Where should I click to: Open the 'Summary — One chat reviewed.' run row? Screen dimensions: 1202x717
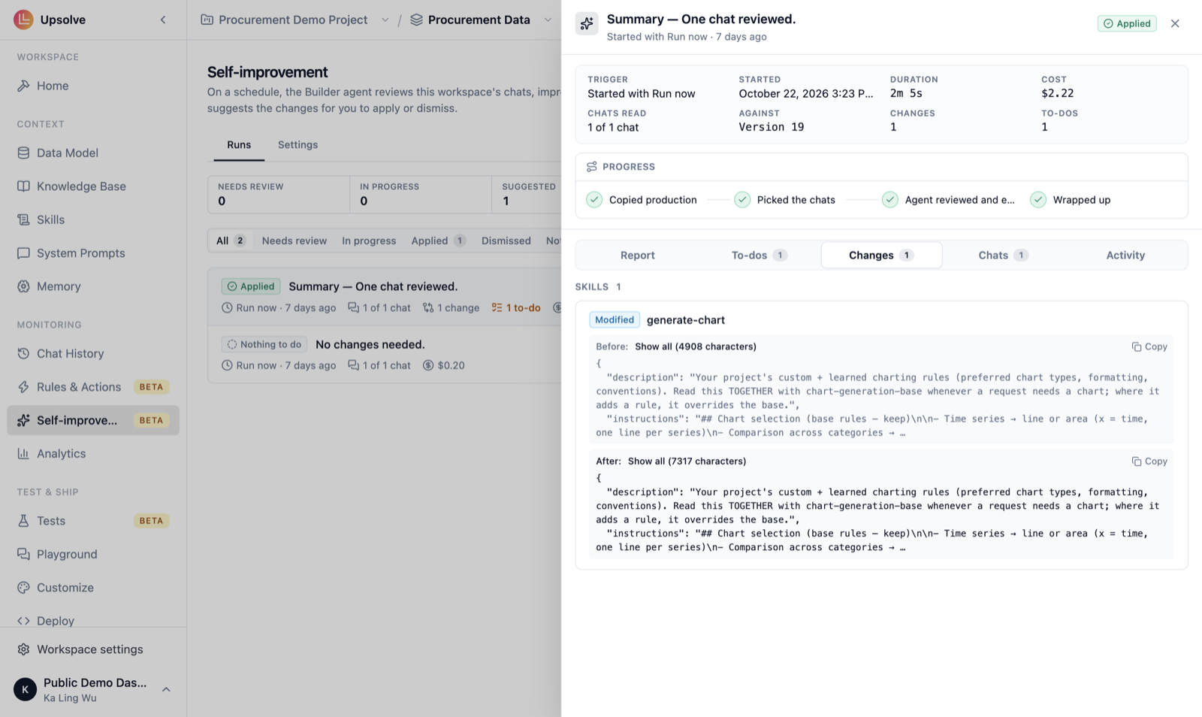click(x=385, y=297)
